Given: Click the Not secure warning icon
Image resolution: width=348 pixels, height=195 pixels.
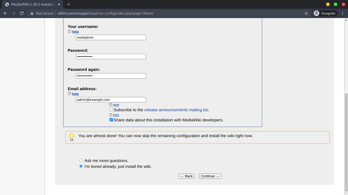Looking at the screenshot, I should (32, 13).
